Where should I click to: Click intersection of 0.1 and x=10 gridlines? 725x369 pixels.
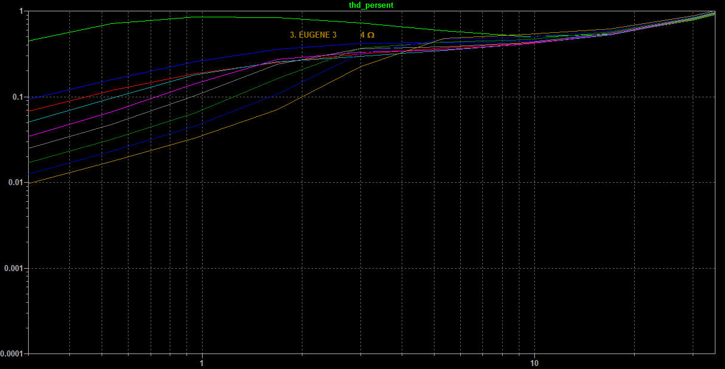(x=534, y=97)
